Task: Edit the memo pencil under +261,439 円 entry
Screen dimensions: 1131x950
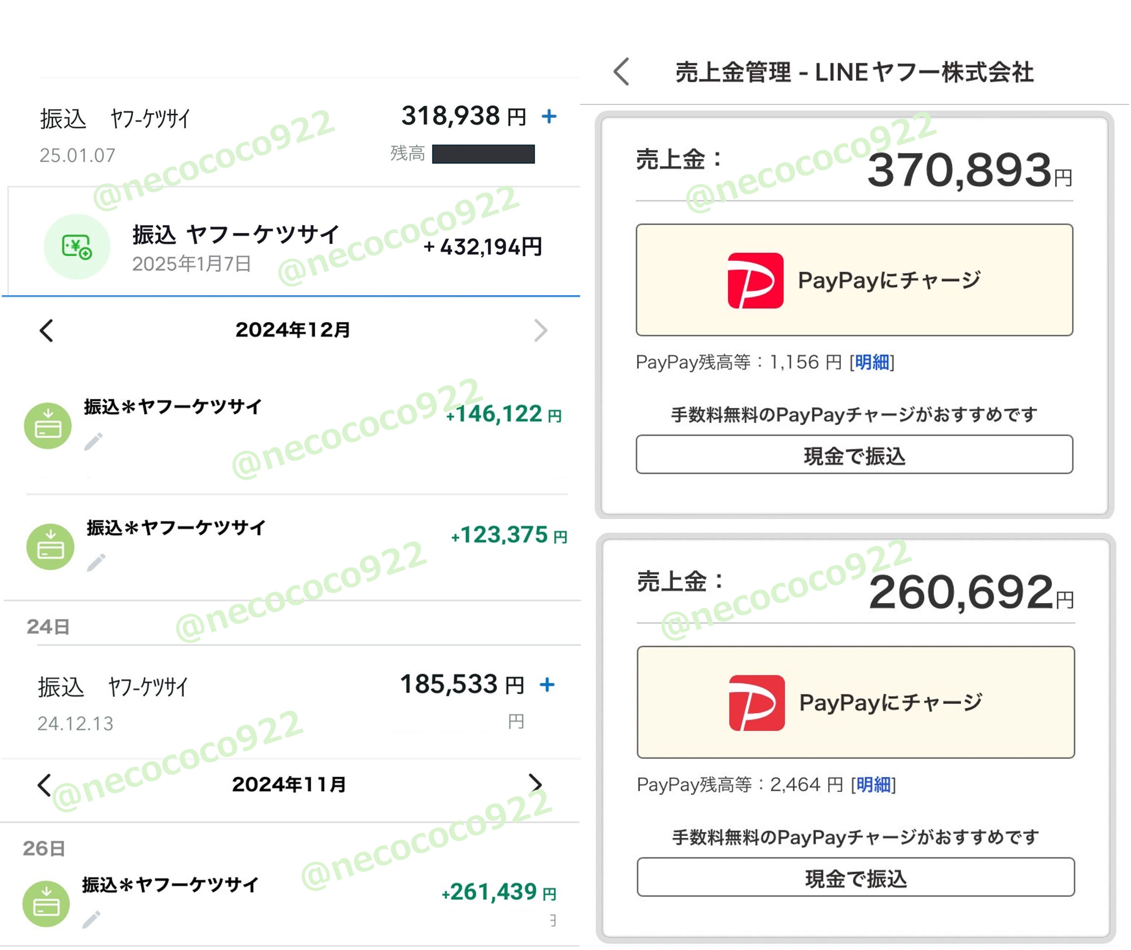Action: click(91, 919)
